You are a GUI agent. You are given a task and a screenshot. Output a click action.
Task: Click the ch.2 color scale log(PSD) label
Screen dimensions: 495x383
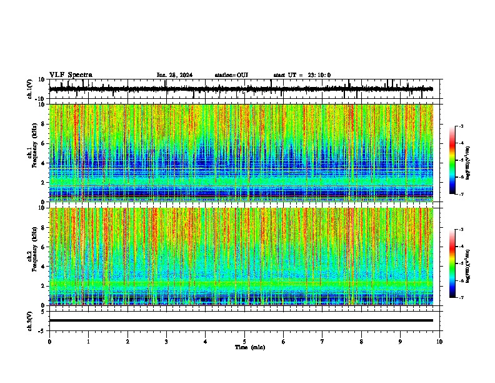tap(468, 266)
